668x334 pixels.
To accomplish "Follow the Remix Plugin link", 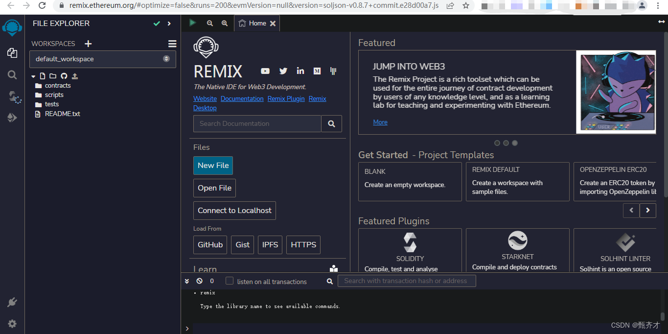I will pos(286,99).
